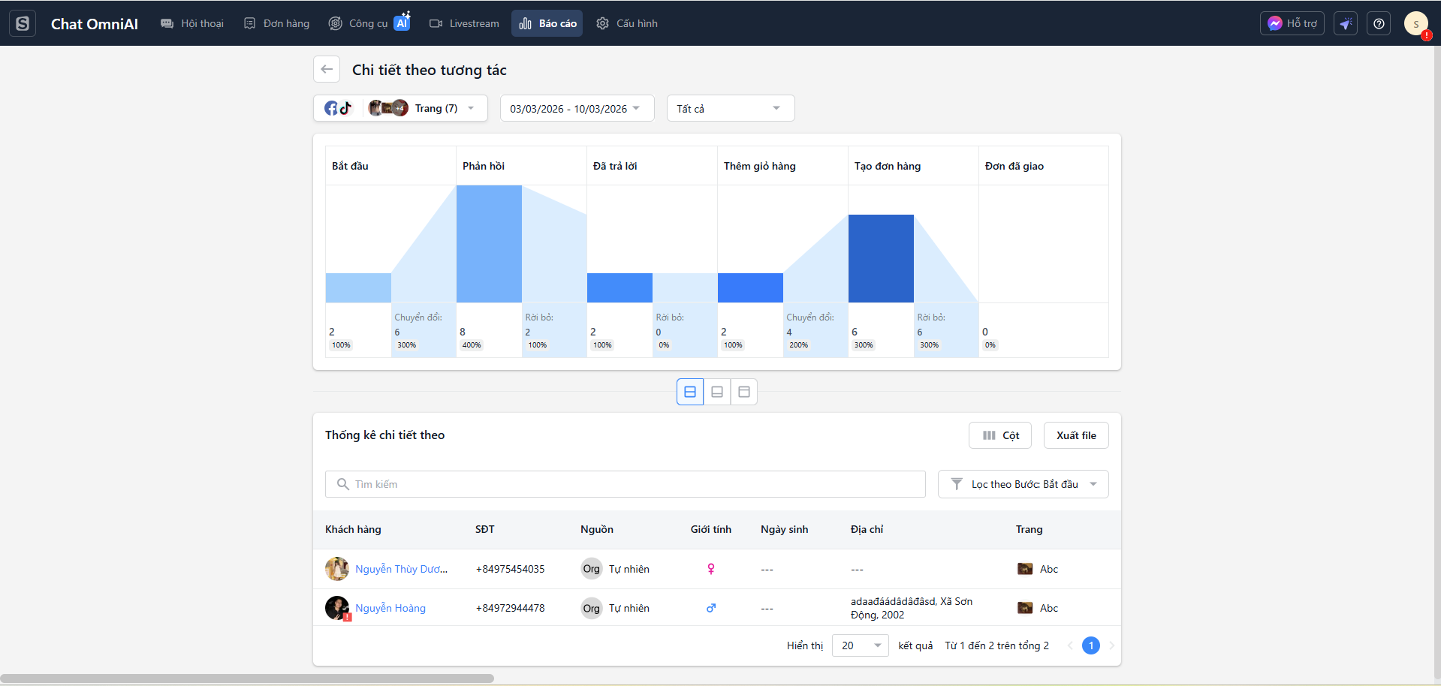Open the Đơn hàng menu

[277, 23]
